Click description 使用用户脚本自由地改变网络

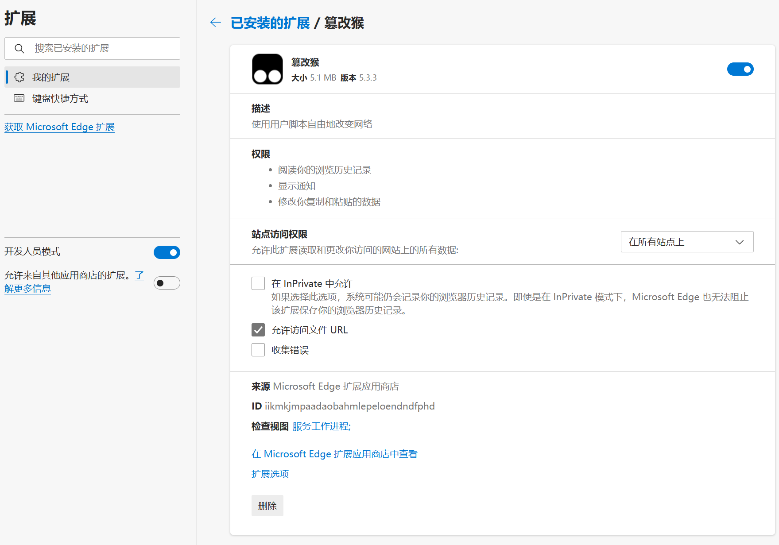click(x=312, y=124)
